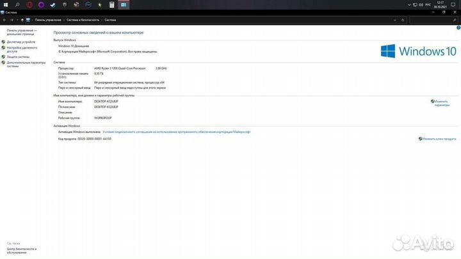Select the active System window taskbar button
The image size is (461, 259).
(124, 4)
